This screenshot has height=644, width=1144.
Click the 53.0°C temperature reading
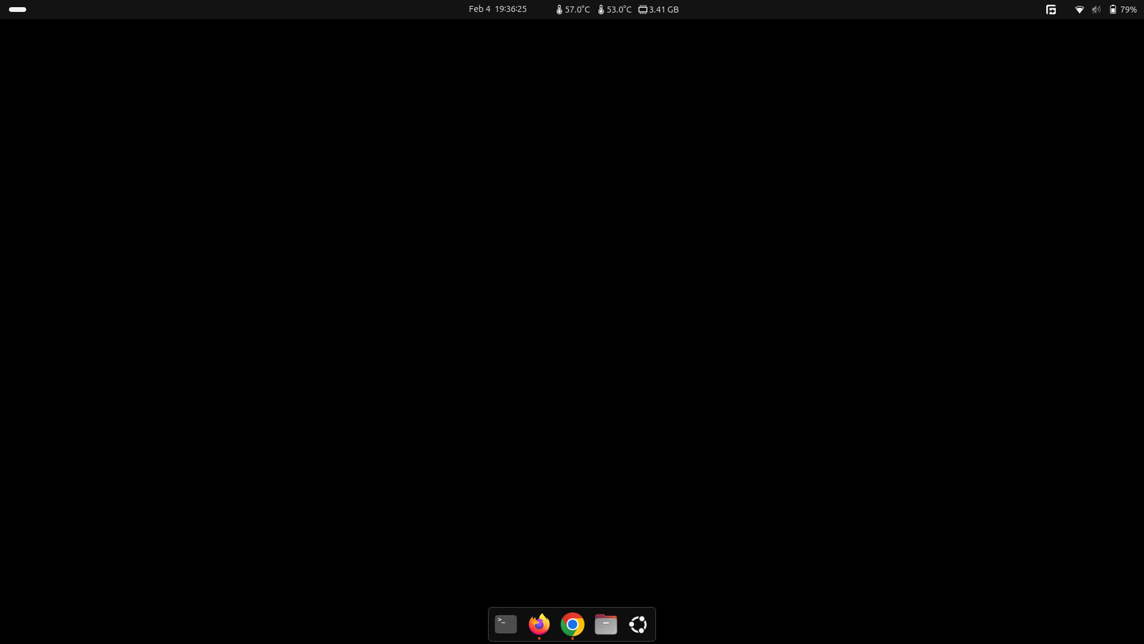pyautogui.click(x=619, y=10)
